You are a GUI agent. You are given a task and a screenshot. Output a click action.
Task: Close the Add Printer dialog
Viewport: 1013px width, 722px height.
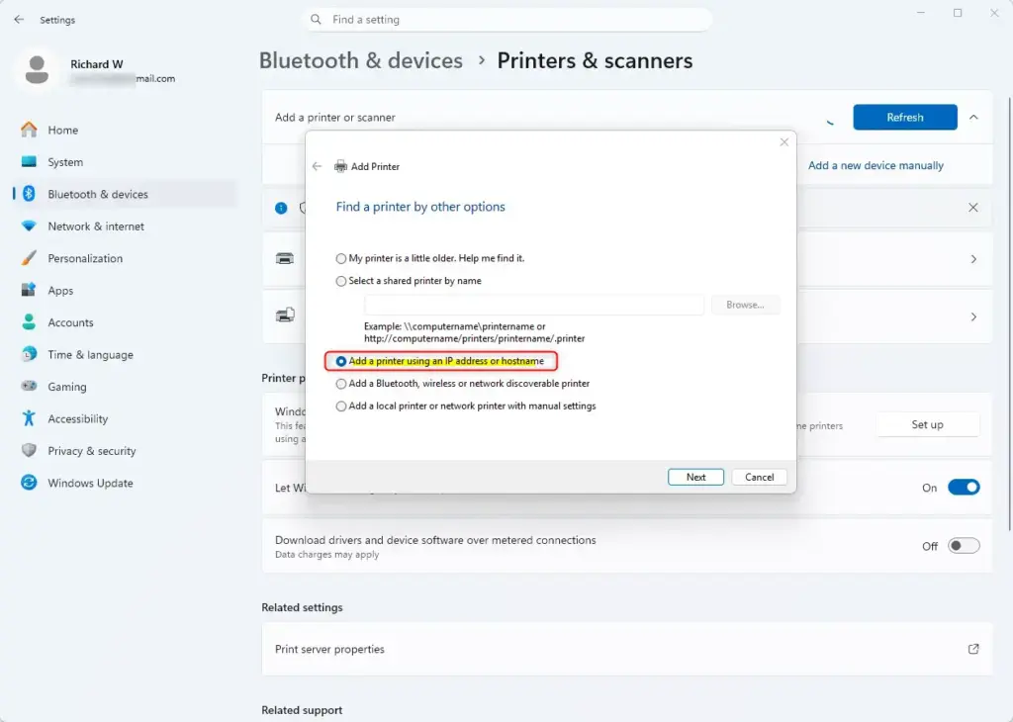click(x=783, y=142)
